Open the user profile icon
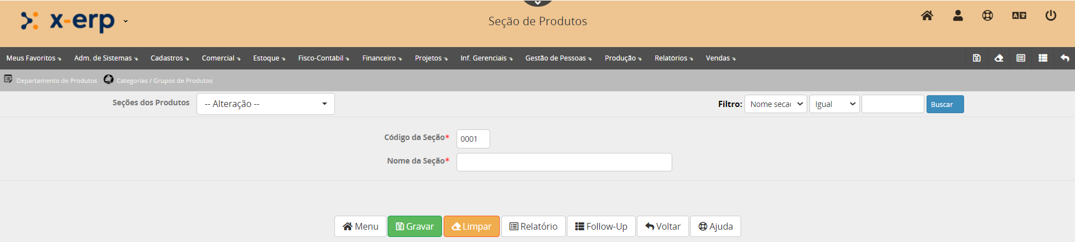 coord(958,16)
